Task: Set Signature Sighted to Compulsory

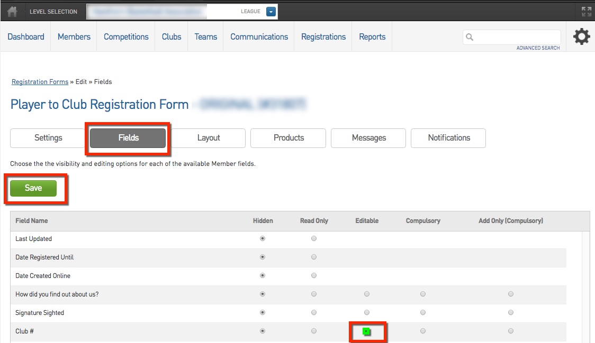Action: click(x=423, y=313)
